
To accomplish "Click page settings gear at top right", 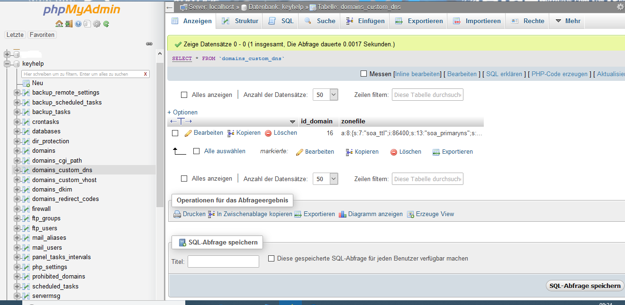I will point(620,7).
